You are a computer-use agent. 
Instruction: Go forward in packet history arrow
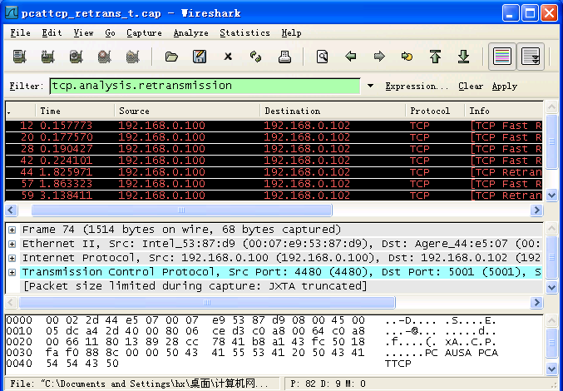[x=379, y=57]
